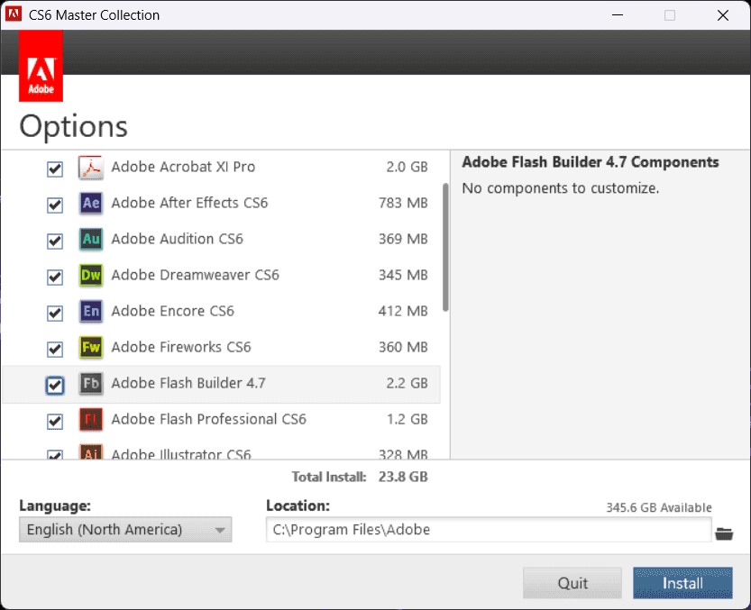This screenshot has height=610, width=751.
Task: Click the Encore En icon
Action: [91, 312]
